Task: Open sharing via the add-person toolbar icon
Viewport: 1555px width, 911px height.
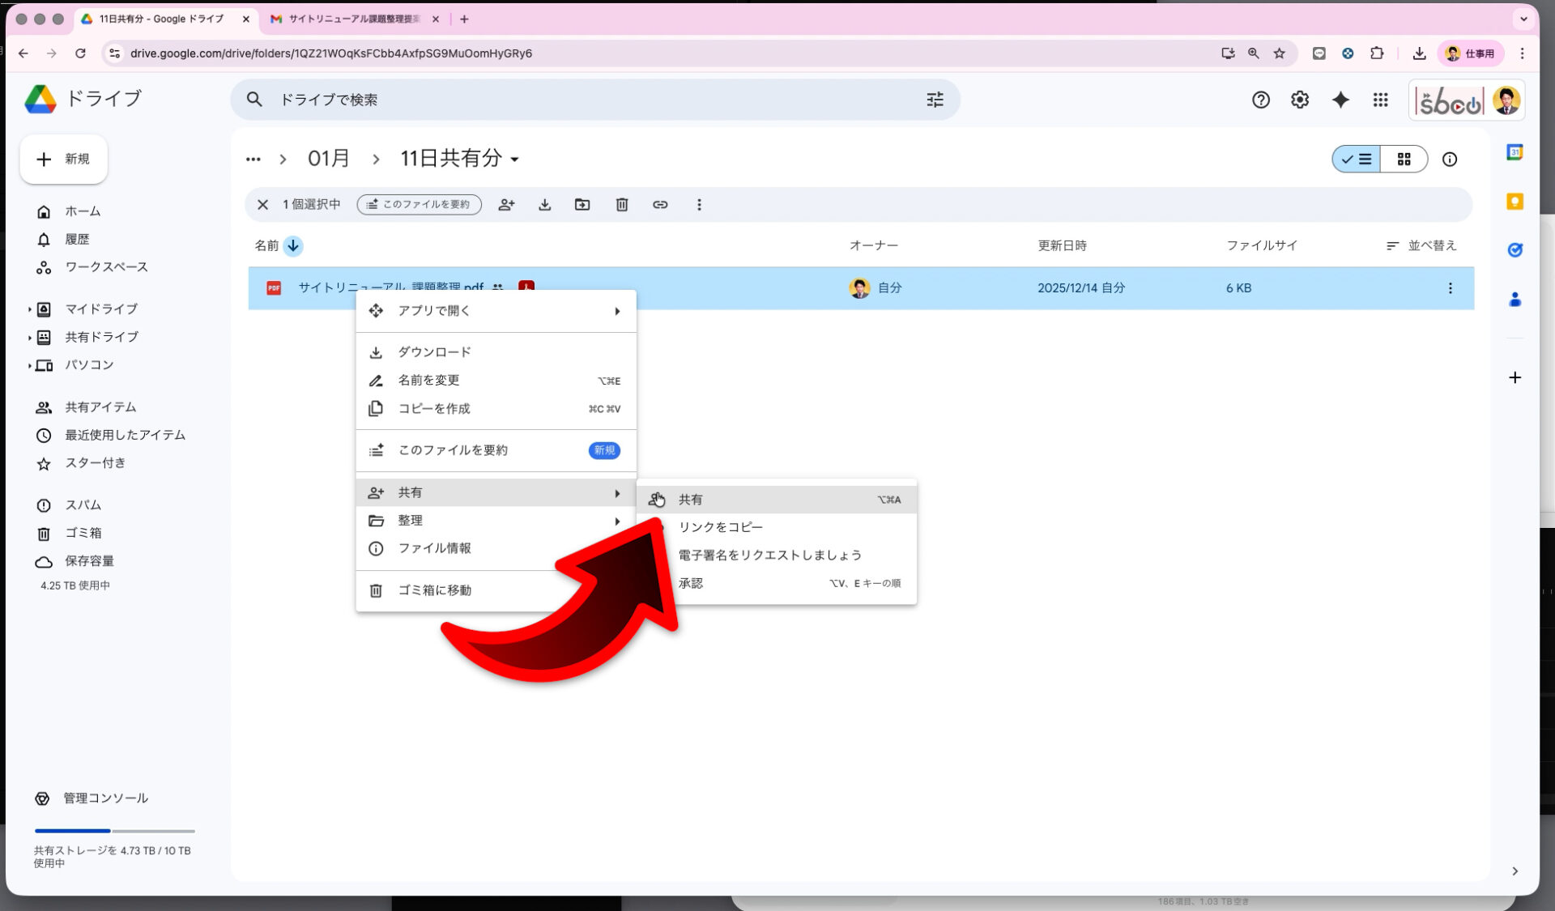Action: coord(506,205)
